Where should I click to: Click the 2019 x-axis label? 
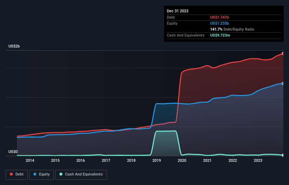pos(157,160)
